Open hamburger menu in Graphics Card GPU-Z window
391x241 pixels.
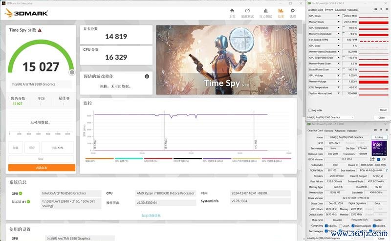(386, 130)
